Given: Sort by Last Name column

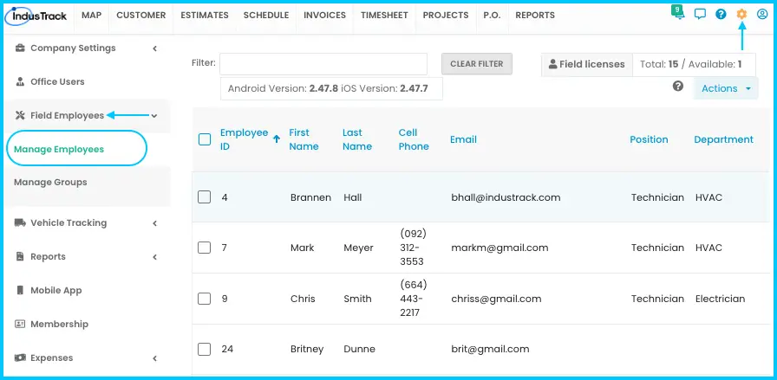Looking at the screenshot, I should click(x=356, y=139).
